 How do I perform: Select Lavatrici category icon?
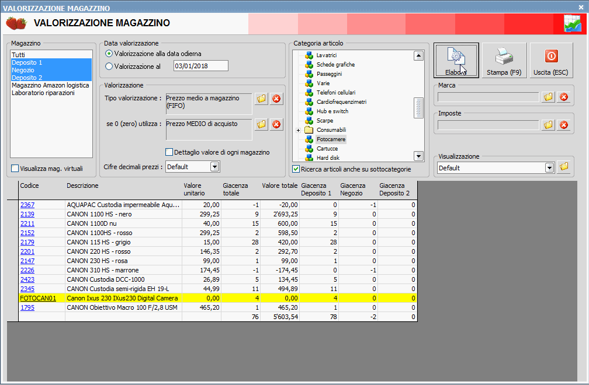(x=309, y=55)
